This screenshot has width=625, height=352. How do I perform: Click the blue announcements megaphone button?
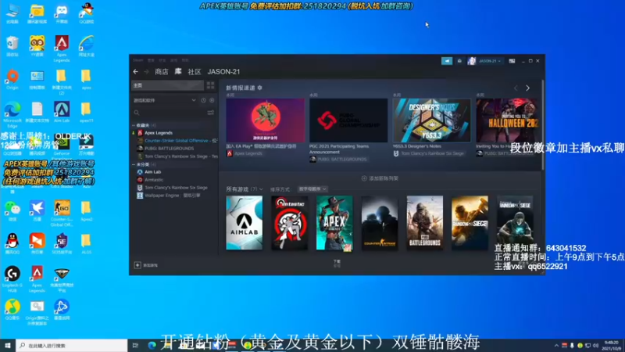click(x=447, y=61)
